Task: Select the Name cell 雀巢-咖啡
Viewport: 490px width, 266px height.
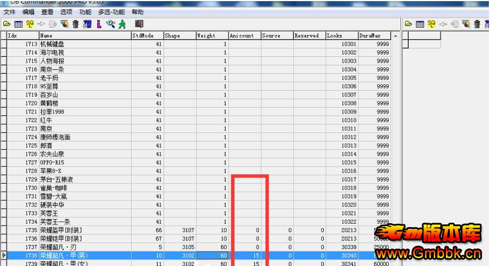Action: (x=85, y=188)
